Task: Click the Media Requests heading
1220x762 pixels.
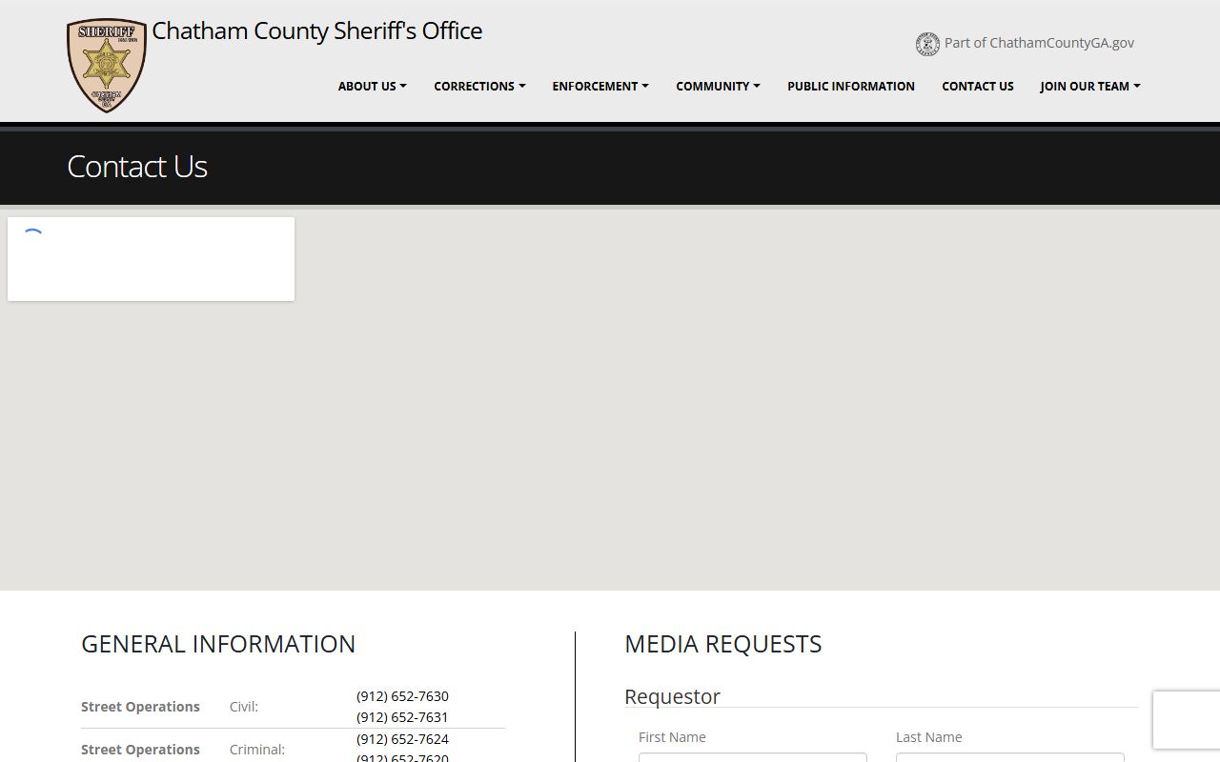Action: pyautogui.click(x=723, y=644)
